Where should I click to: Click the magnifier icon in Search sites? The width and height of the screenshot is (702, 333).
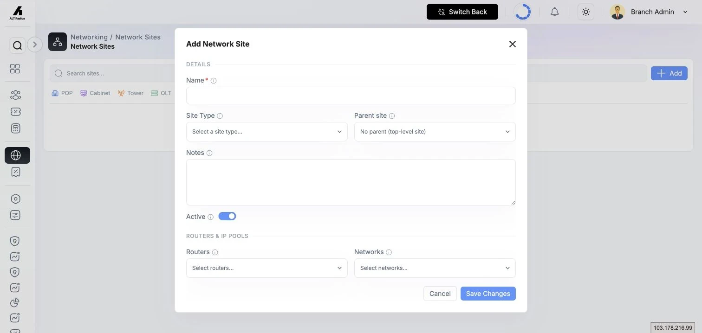point(59,73)
